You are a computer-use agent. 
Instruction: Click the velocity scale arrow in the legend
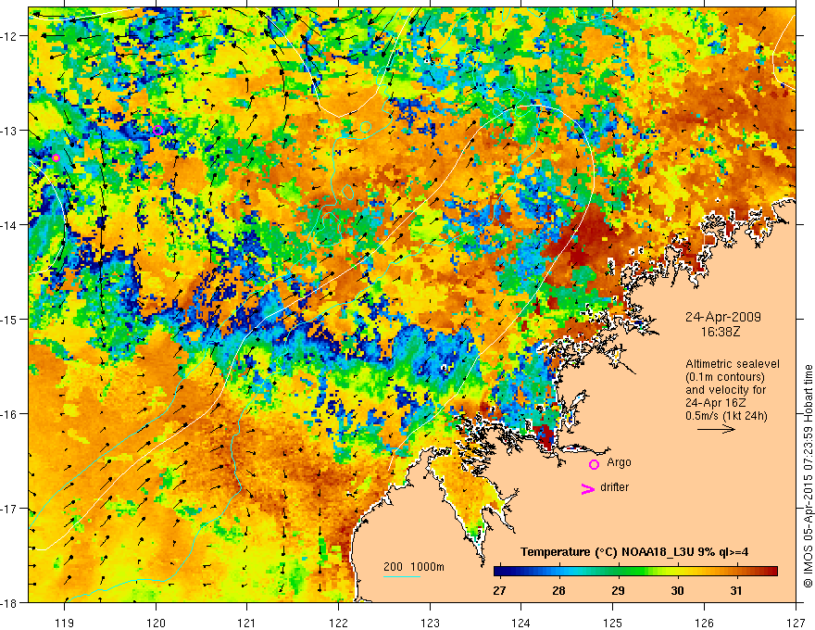point(716,429)
